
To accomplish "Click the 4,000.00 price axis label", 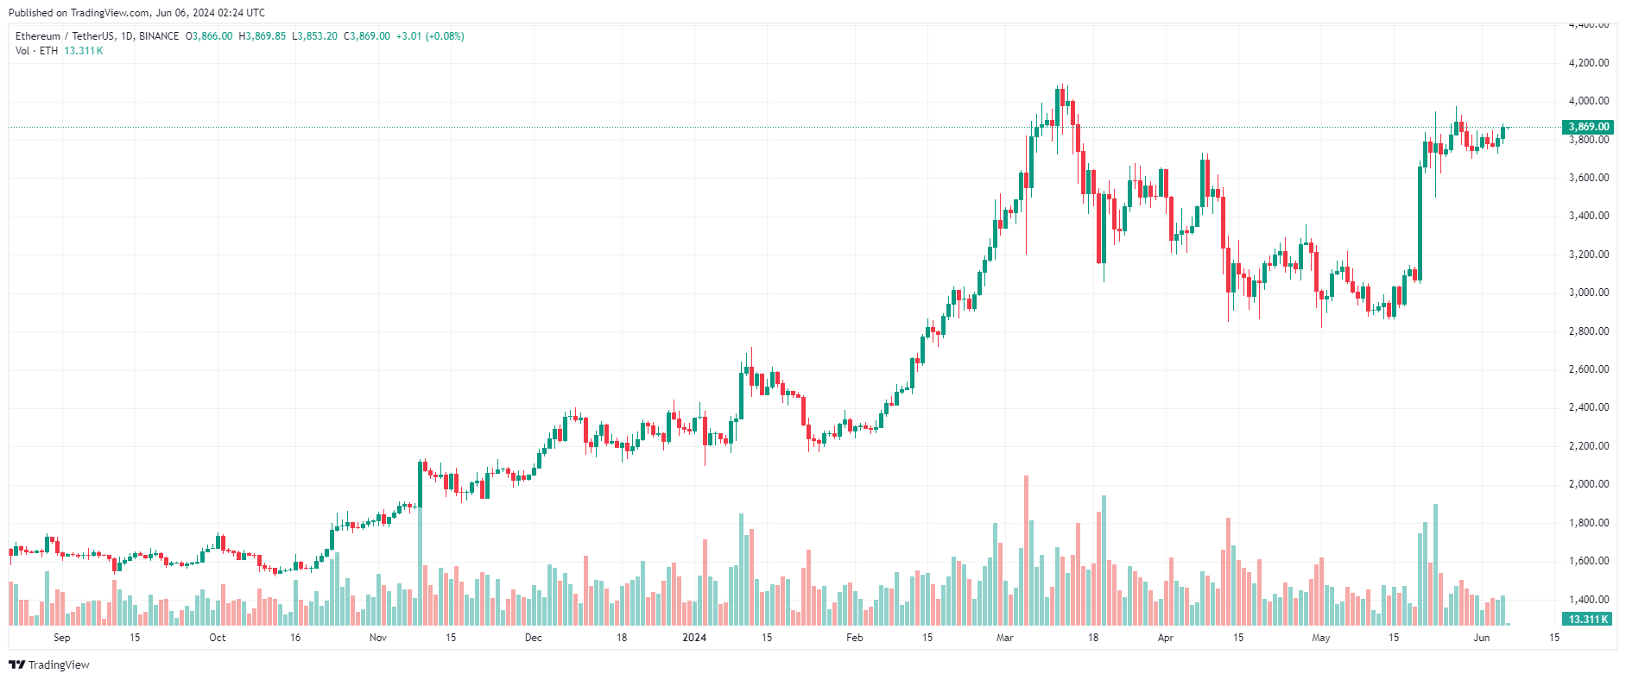I will pos(1589,101).
